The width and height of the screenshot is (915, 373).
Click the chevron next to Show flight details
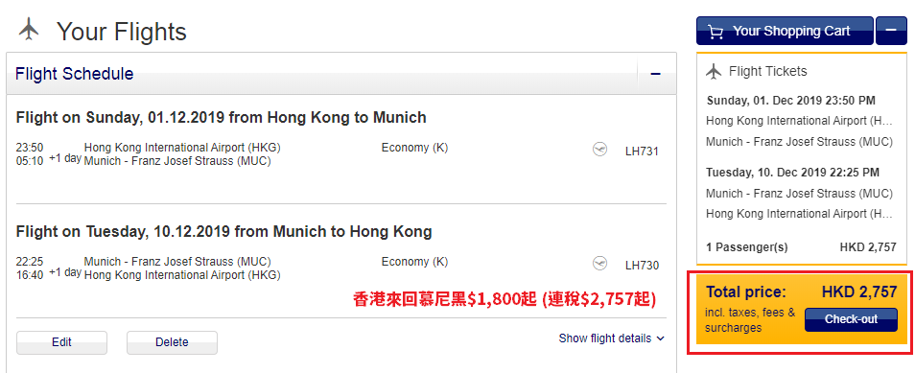click(x=660, y=338)
